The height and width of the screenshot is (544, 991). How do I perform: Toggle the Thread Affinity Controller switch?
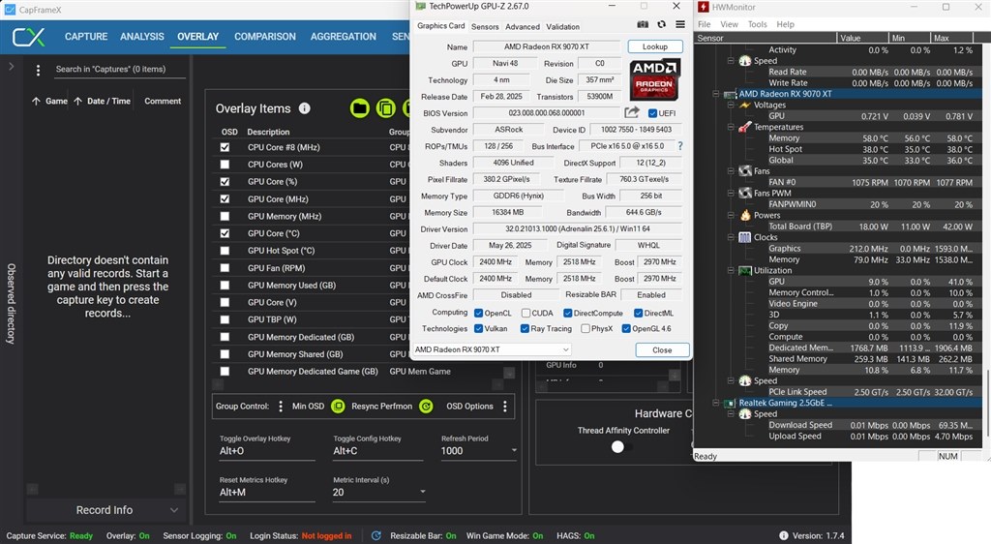click(x=621, y=446)
